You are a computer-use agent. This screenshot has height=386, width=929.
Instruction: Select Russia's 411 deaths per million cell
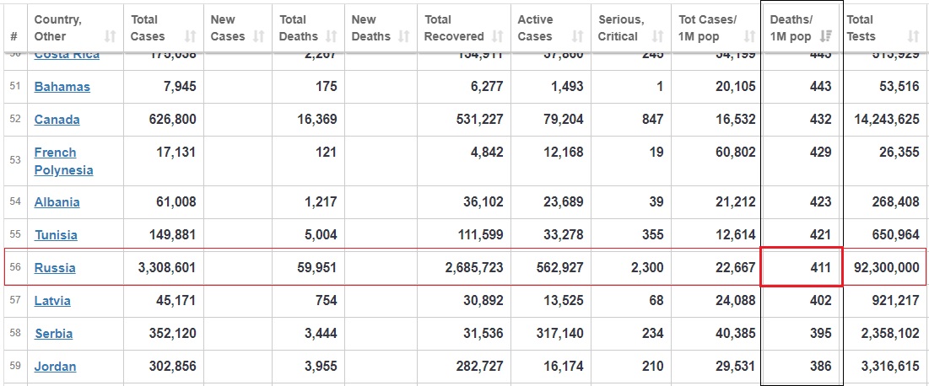pos(802,268)
